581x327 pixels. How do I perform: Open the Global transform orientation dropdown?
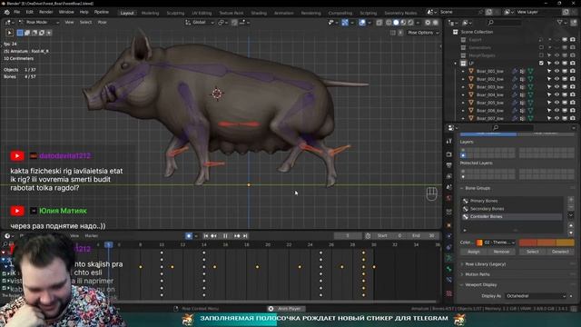click(x=200, y=22)
